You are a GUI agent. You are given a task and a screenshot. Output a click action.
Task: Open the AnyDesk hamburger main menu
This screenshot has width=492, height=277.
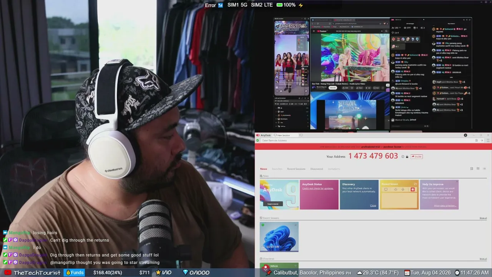[x=487, y=140]
